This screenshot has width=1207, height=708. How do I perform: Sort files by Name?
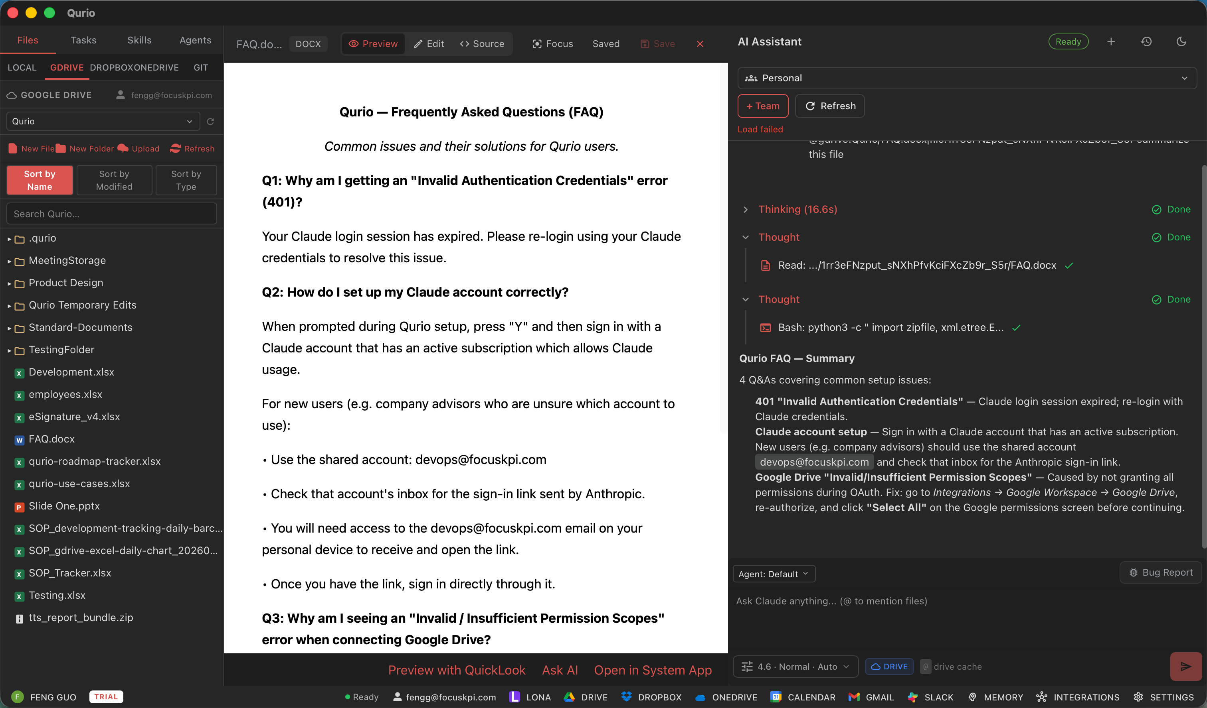pyautogui.click(x=40, y=180)
